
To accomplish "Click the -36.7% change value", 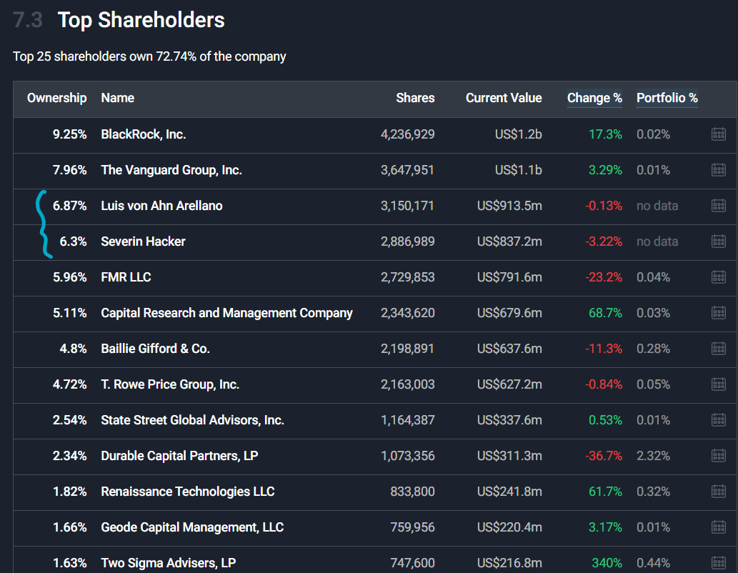I will point(604,457).
